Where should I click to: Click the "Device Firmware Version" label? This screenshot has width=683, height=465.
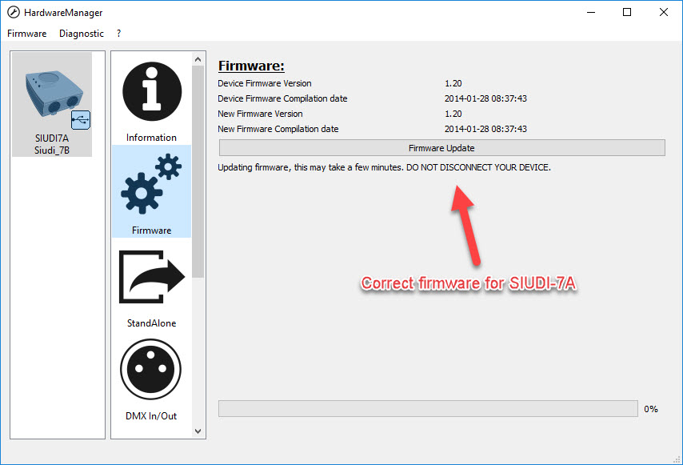coord(265,83)
